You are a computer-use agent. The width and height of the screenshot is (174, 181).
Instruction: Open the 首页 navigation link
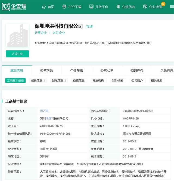coord(51,7)
